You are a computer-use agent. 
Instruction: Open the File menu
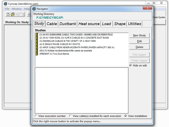click(7, 9)
